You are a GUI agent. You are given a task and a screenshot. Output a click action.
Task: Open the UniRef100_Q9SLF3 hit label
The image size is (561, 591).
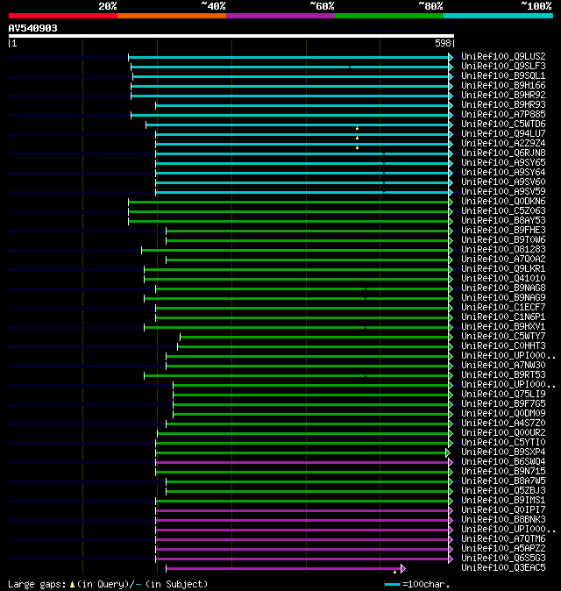pos(503,67)
